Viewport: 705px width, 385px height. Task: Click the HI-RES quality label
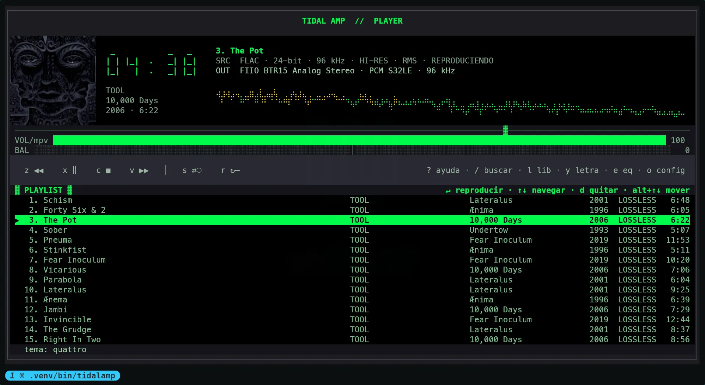point(373,61)
